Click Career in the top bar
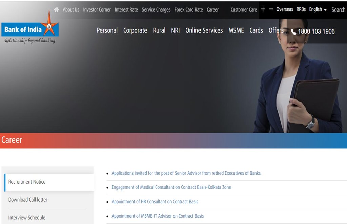This screenshot has width=347, height=224. 213,10
